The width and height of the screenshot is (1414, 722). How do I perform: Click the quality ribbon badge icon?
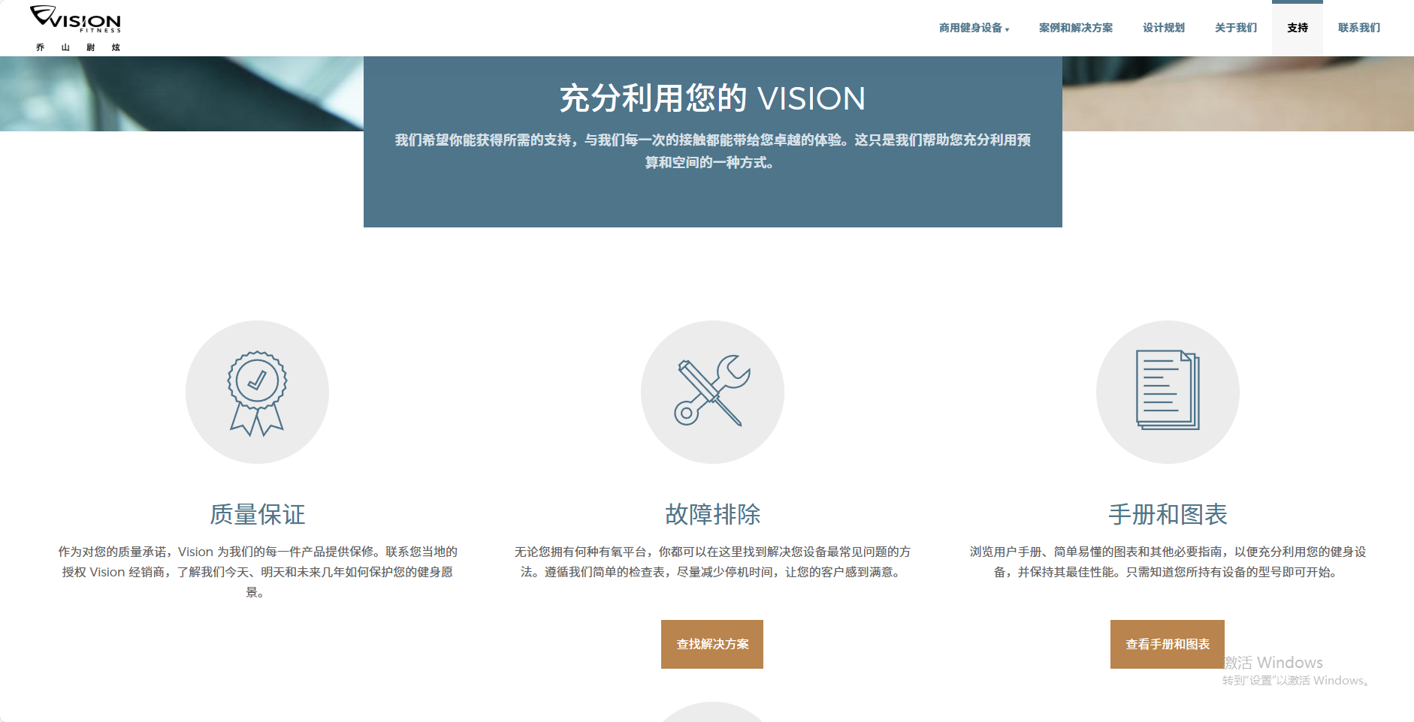tap(257, 392)
